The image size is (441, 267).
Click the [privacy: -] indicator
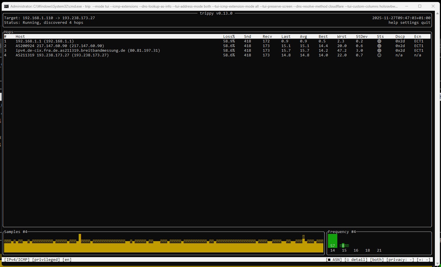click(x=400, y=260)
